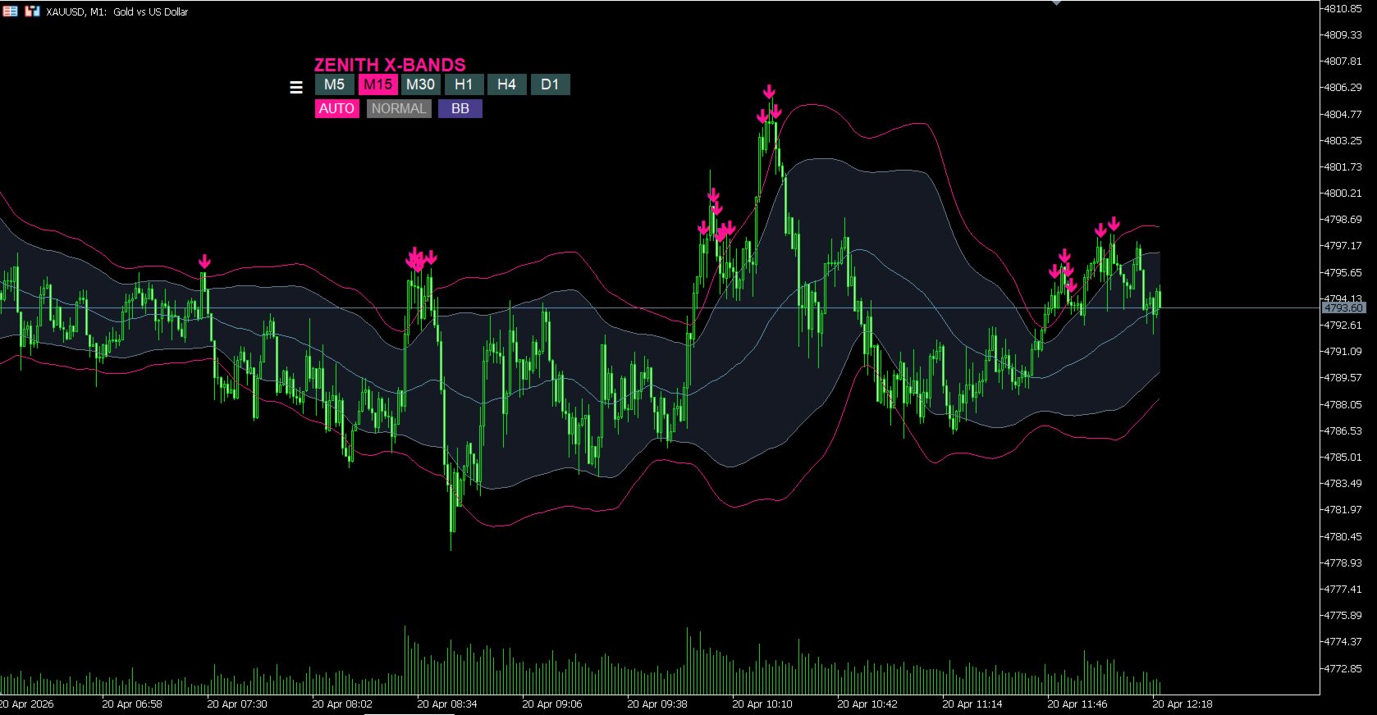The height and width of the screenshot is (715, 1377).
Task: Click the chart shift triangle marker at top
Action: pos(1056,3)
